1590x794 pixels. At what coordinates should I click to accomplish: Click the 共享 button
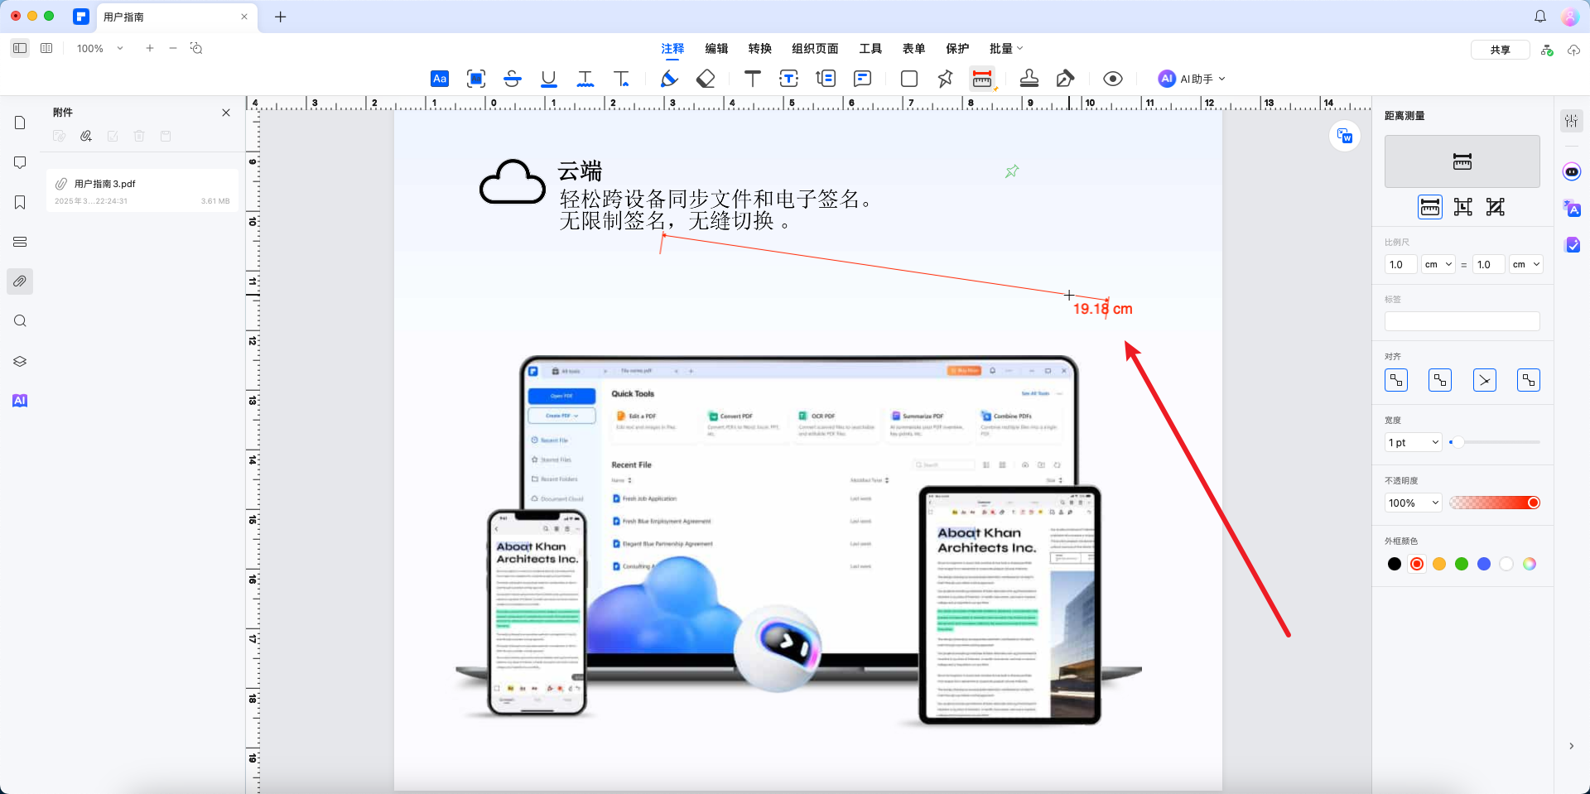[1501, 50]
